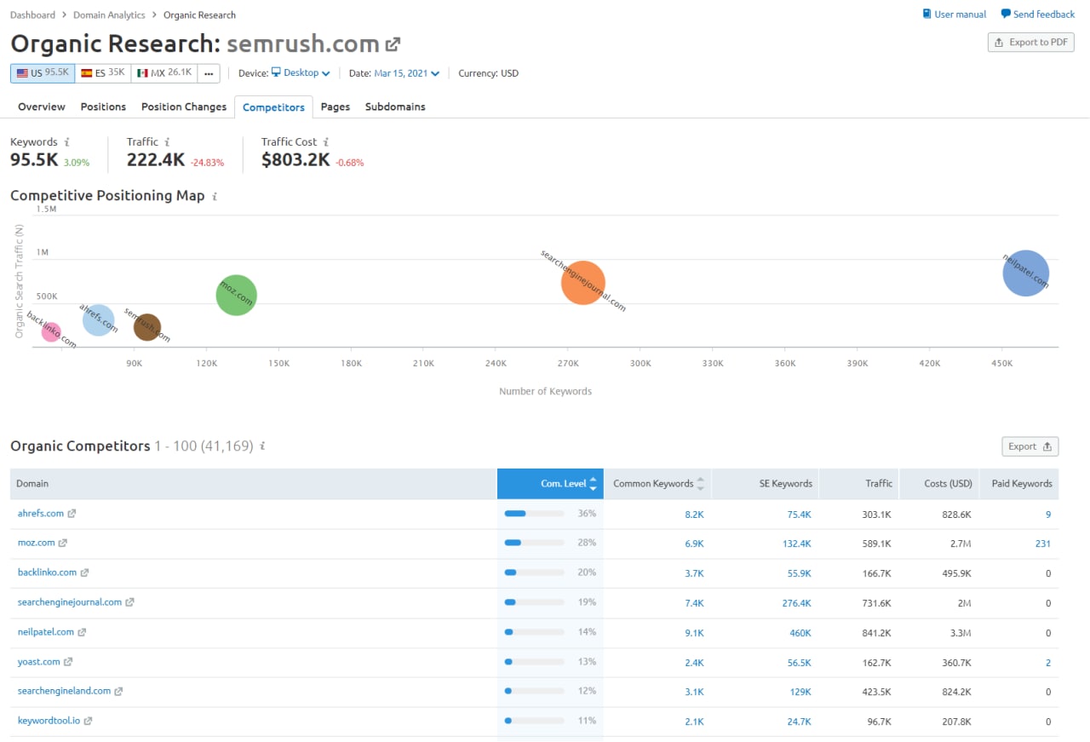Switch to the Pages tab
The image size is (1090, 742).
336,106
